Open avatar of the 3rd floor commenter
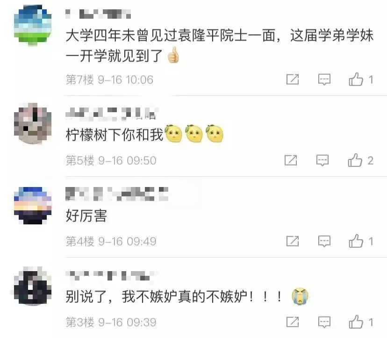Viewport: 387px width, 338px height. [x=33, y=286]
